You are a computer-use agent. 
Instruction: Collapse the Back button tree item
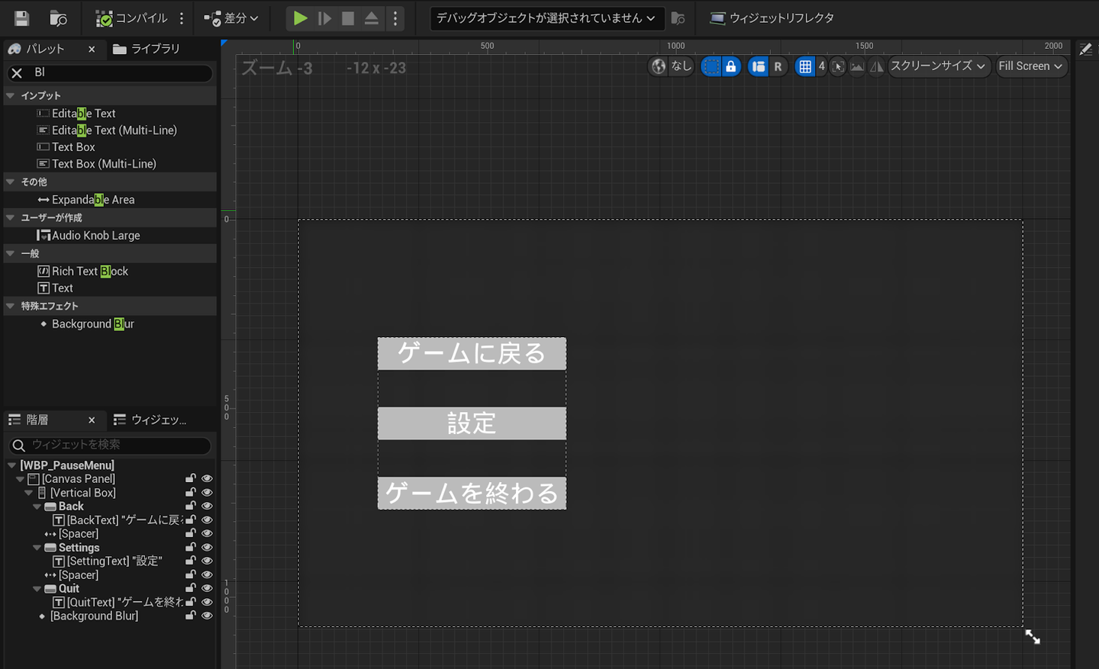tap(37, 507)
